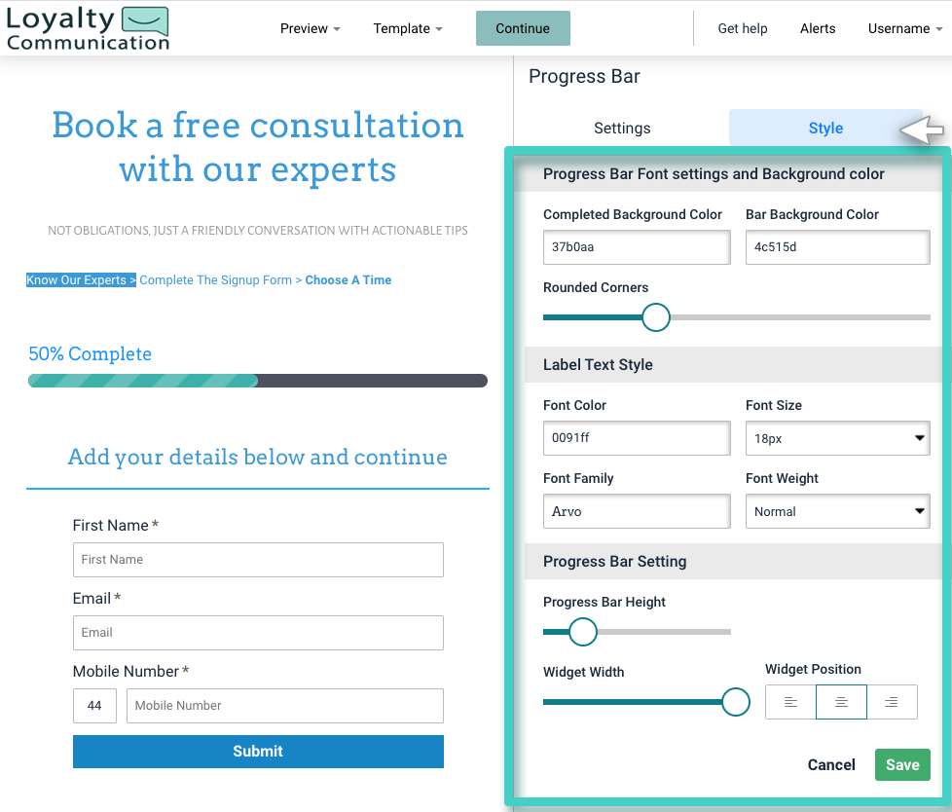The image size is (952, 812).
Task: Open the Alerts menu item
Action: [x=818, y=28]
